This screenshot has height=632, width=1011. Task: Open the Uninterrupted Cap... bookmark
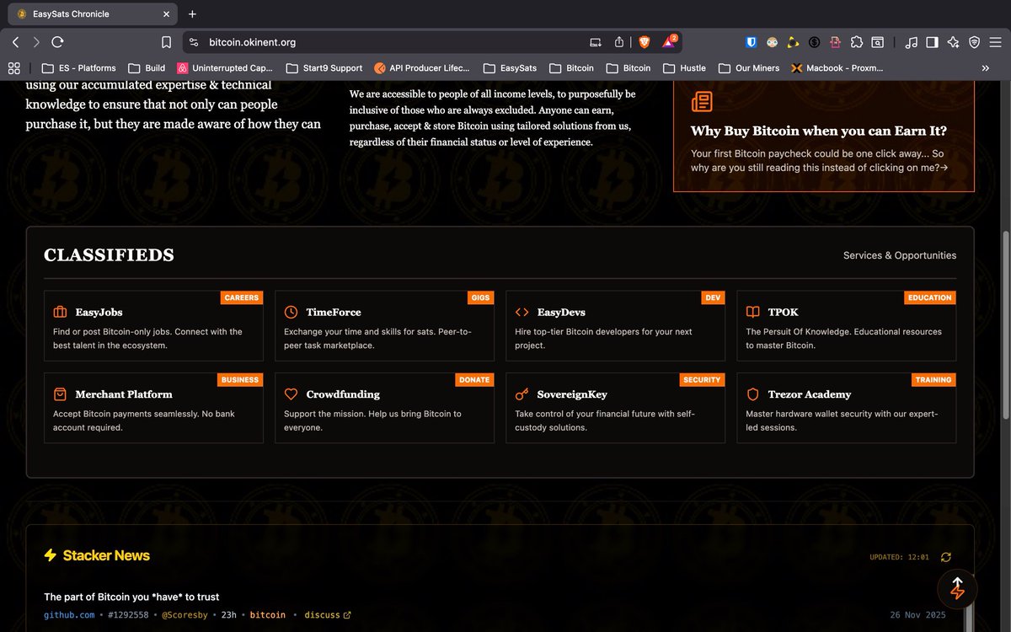click(224, 68)
